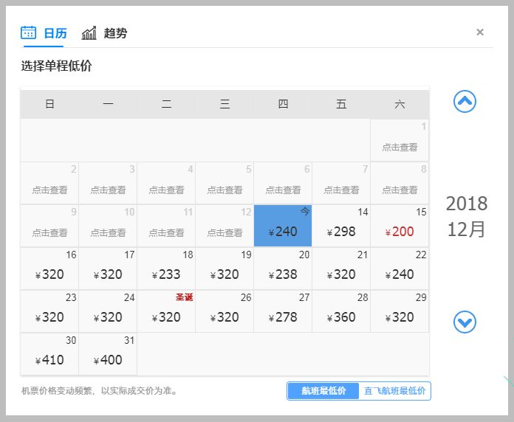This screenshot has width=514, height=422.
Task: Select December 30 priced ¥410
Action: pos(49,354)
